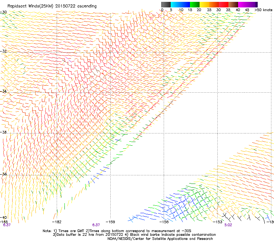274x241 pixels.
Task: Click the '6:37' time label beneath longitude -165
Action: coord(7,225)
